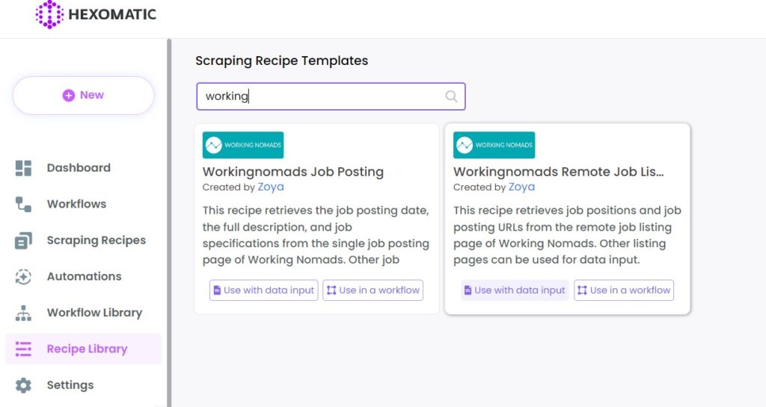Use Workingnomads Job Posting in a workflow
Image resolution: width=766 pixels, height=407 pixels.
point(373,291)
